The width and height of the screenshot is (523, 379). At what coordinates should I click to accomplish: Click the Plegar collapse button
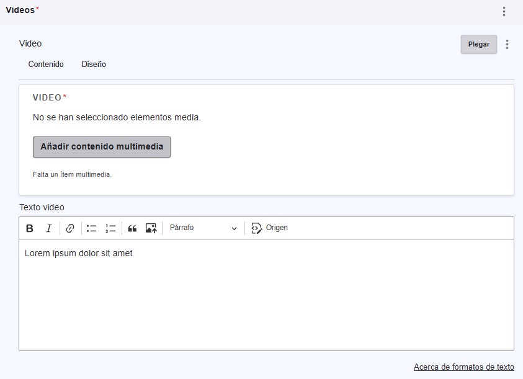pyautogui.click(x=478, y=44)
